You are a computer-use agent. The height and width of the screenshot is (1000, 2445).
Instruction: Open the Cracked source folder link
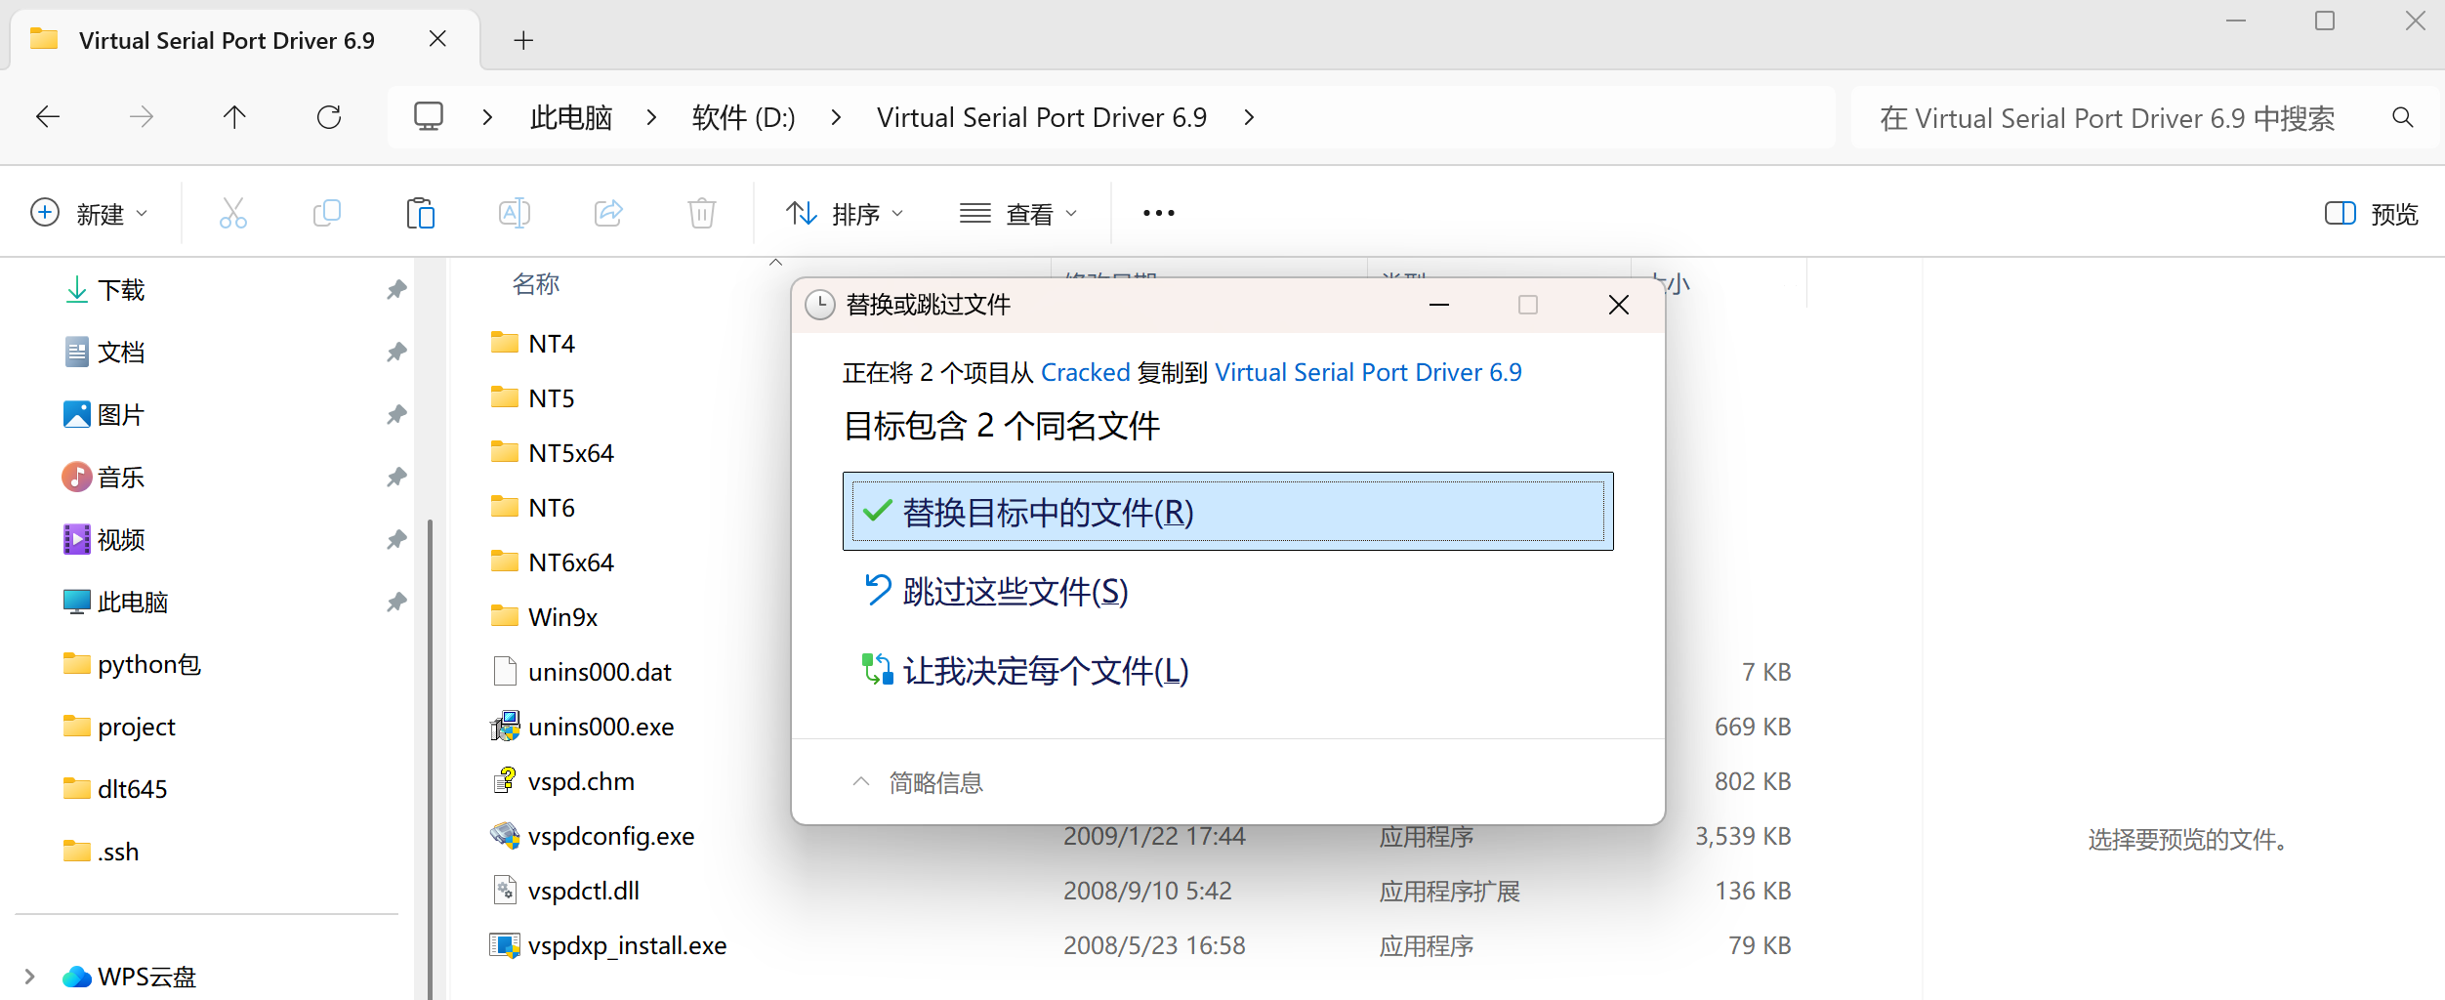[1086, 372]
